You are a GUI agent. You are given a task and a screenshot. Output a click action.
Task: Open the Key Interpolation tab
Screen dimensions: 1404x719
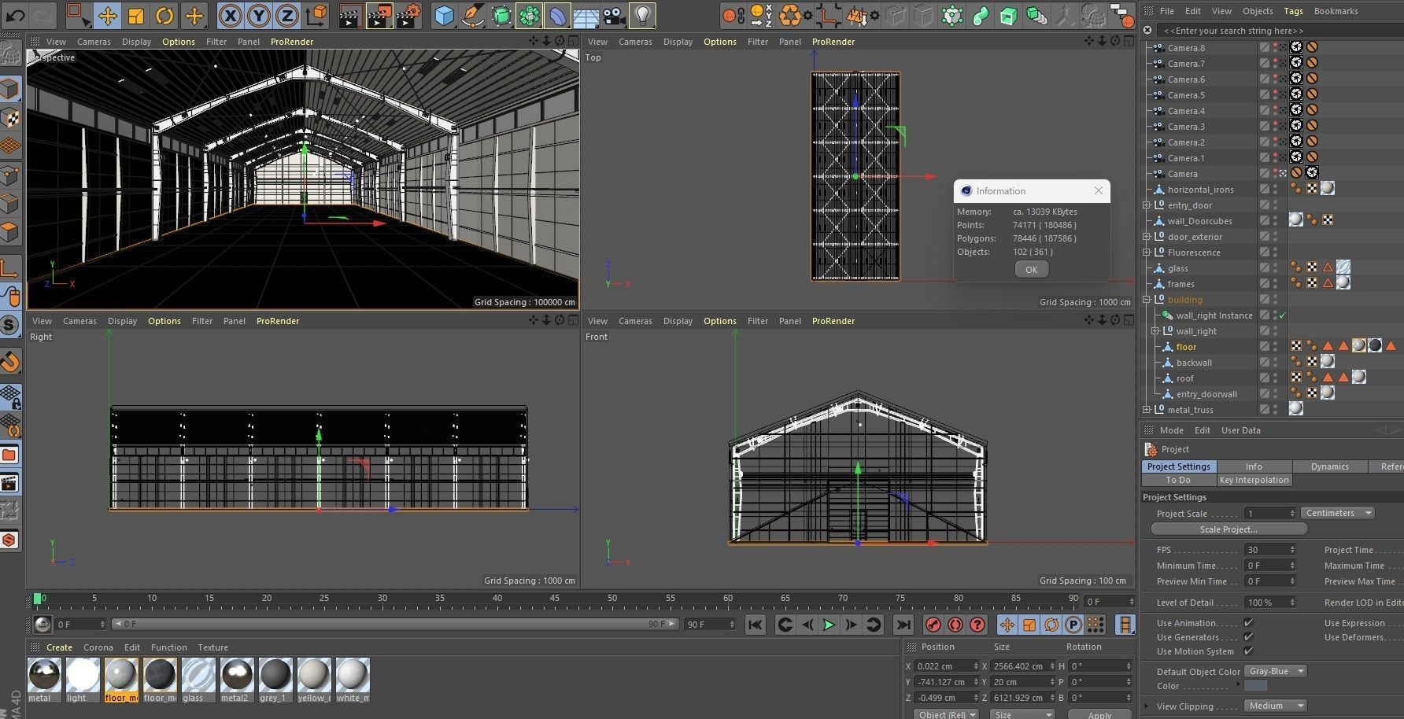1254,480
